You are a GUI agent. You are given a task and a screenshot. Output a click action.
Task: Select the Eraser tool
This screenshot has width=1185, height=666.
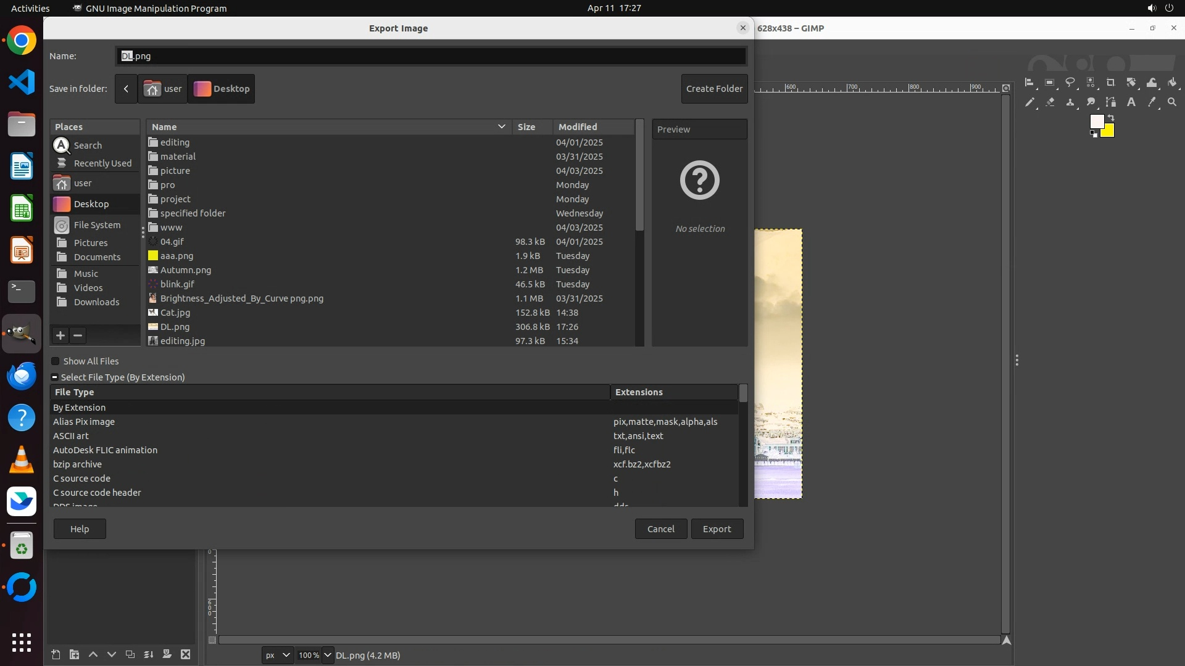pos(1050,102)
